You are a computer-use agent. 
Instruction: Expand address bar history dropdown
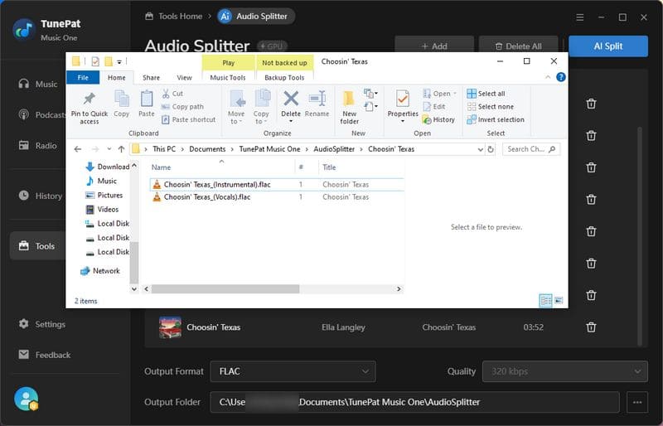click(480, 149)
